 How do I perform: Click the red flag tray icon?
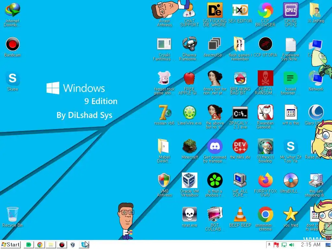point(276,245)
